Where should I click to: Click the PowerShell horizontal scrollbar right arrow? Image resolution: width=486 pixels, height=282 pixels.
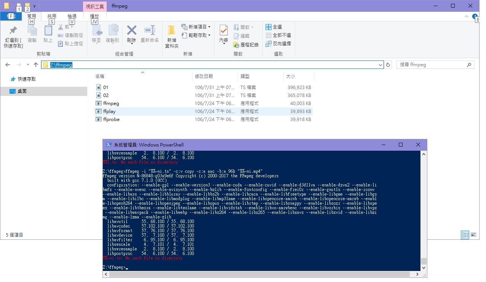tap(417, 274)
